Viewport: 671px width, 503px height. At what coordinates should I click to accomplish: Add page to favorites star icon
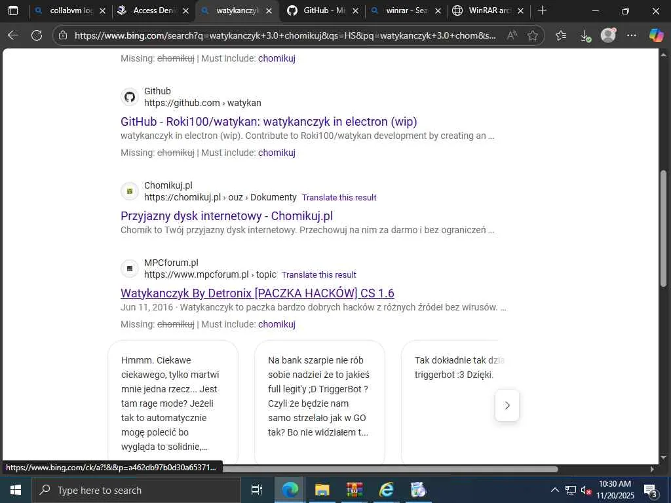(532, 35)
